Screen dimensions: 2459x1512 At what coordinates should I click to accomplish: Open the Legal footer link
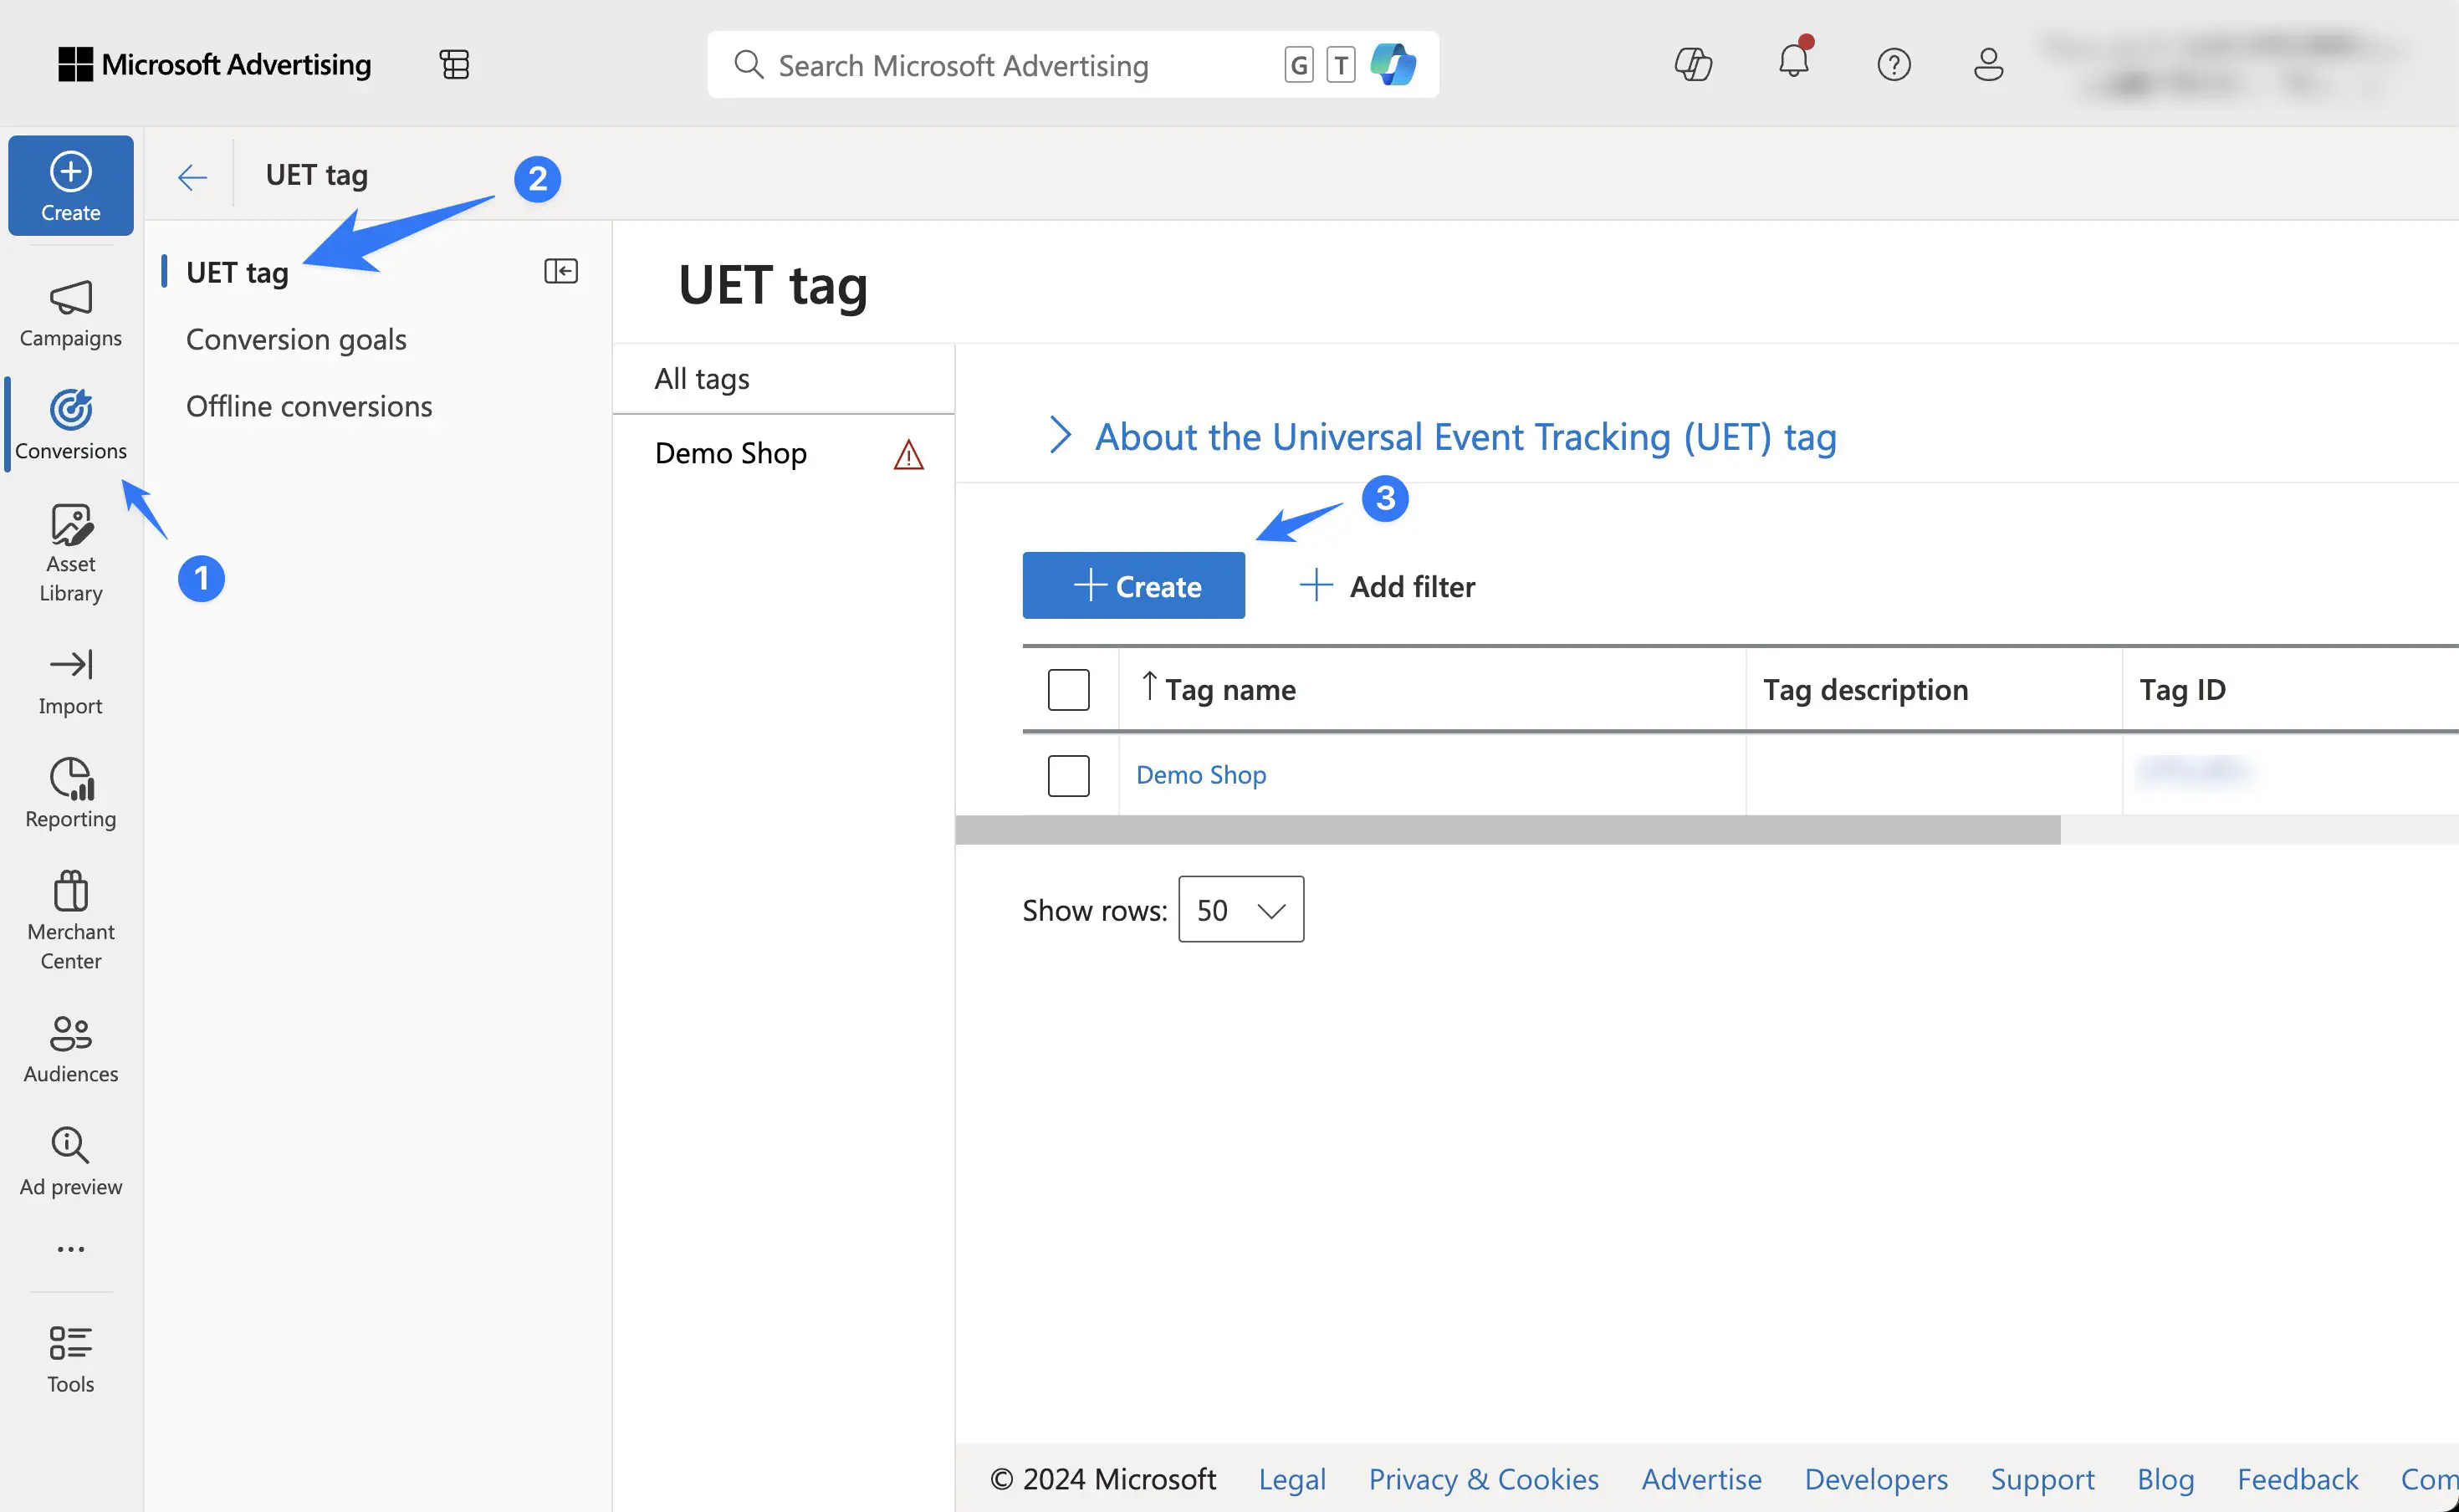point(1291,1479)
